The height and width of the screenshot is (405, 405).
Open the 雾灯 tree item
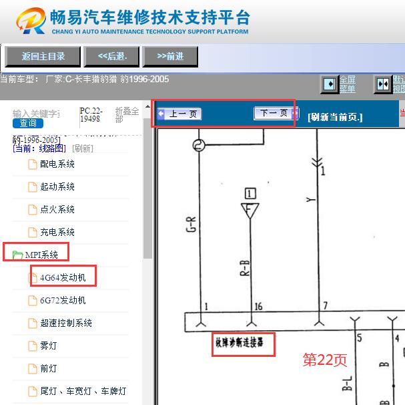tap(49, 346)
